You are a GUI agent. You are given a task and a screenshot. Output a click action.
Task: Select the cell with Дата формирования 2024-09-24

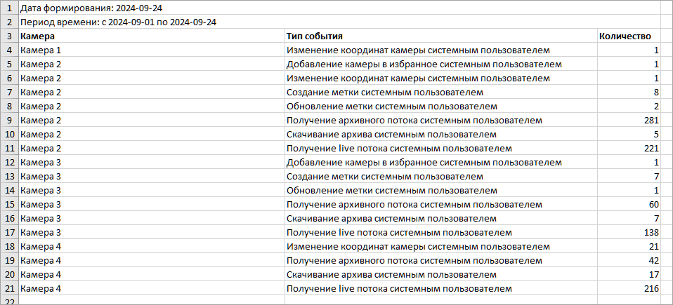tap(91, 8)
